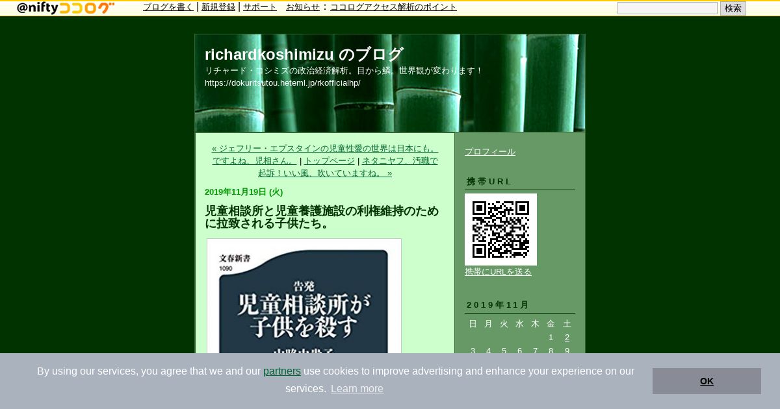Click the post date 2019年11月19日 (火)

coord(244,192)
